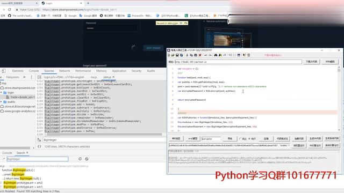Open navigator three-dot menu
344x193 pixels.
pyautogui.click(x=31, y=77)
